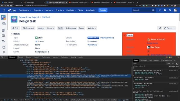180x101 pixels.
Task: Go to browser home page
Action: (11, 6)
